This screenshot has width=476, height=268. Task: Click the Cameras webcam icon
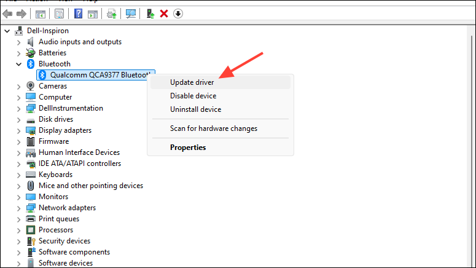pyautogui.click(x=30, y=86)
